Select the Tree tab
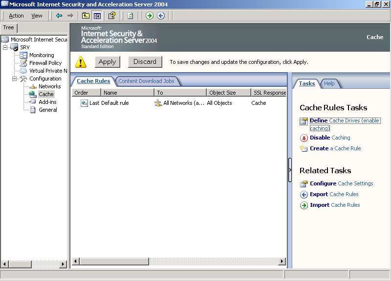The image size is (391, 281). tap(8, 28)
